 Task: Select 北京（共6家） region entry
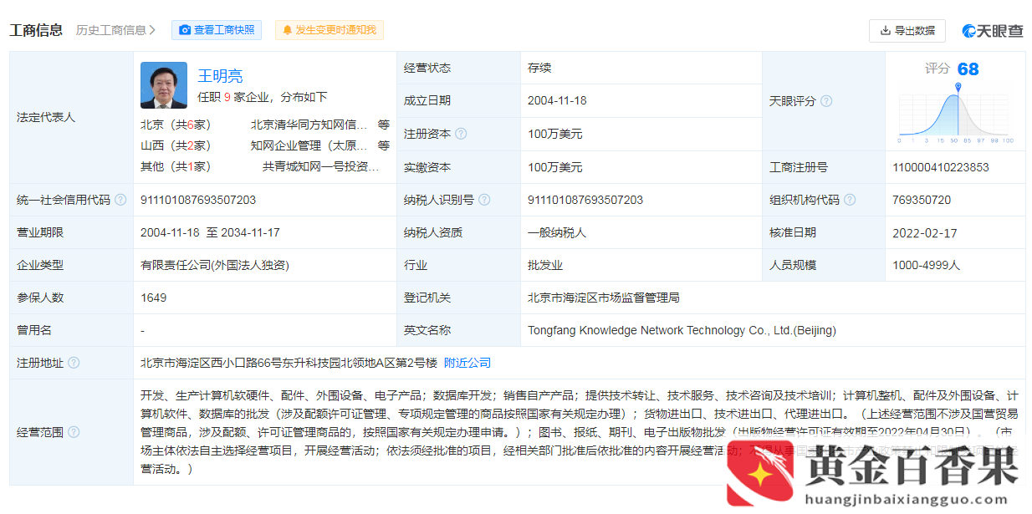pyautogui.click(x=176, y=125)
